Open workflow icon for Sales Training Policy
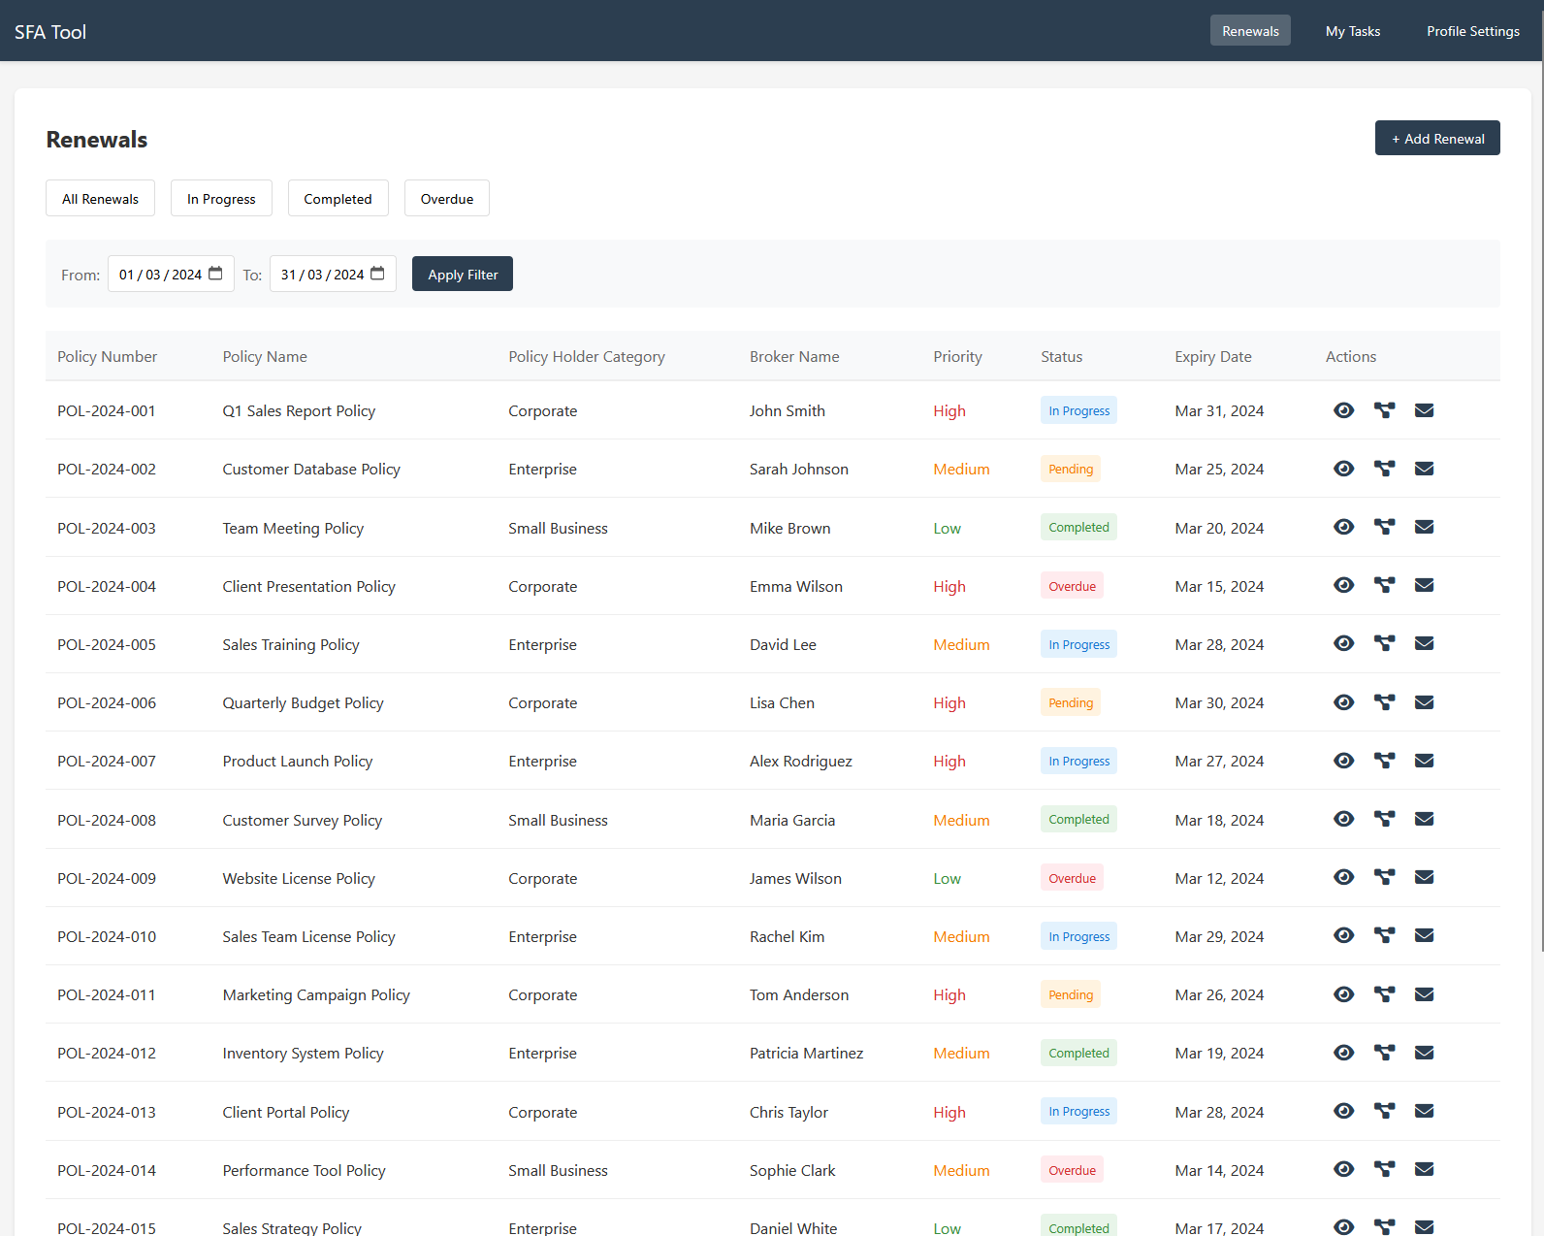Viewport: 1544px width, 1236px height. pos(1384,643)
